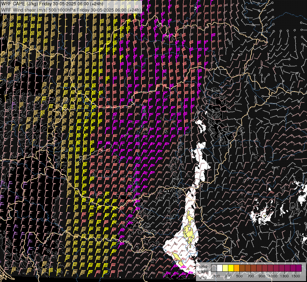Select the bright yellow CAPE legend swatch

click(231, 268)
